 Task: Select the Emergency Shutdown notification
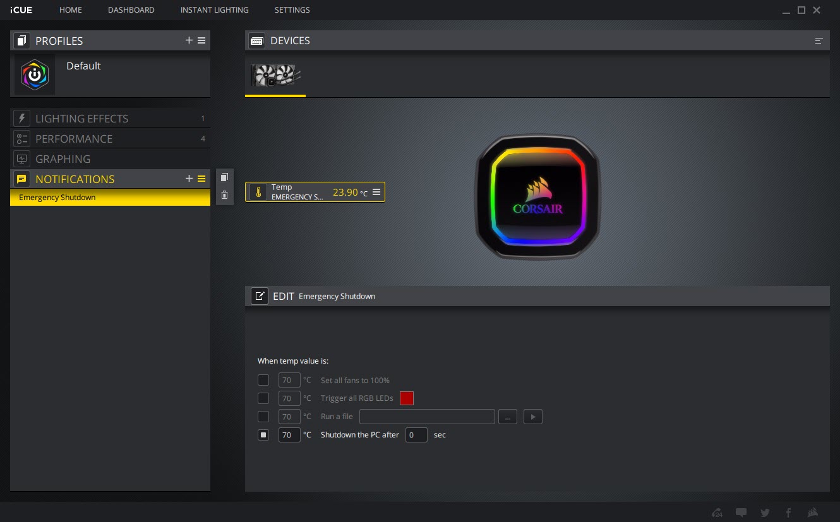pos(110,198)
